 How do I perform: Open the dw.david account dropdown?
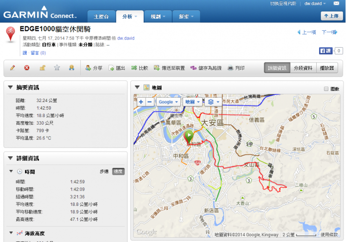pos(315,3)
